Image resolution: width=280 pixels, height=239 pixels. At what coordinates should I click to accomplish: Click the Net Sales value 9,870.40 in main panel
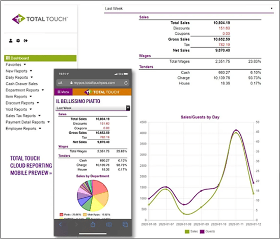(x=222, y=50)
